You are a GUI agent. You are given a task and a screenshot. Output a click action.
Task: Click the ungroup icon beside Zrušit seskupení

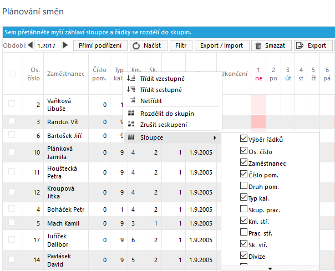(131, 124)
